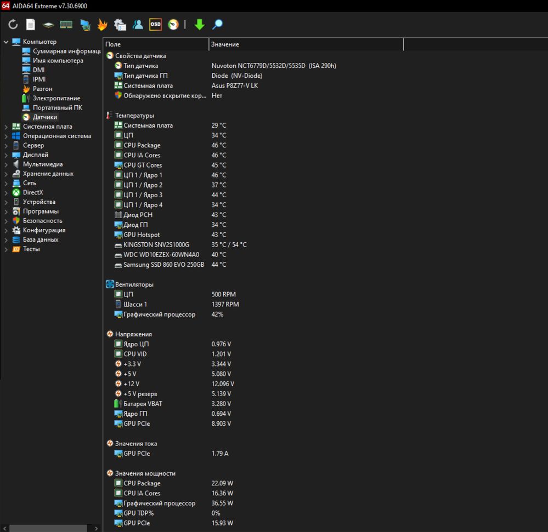Open monitor diagnostics toolbar icon
Image resolution: width=548 pixels, height=532 pixels.
pyautogui.click(x=85, y=25)
